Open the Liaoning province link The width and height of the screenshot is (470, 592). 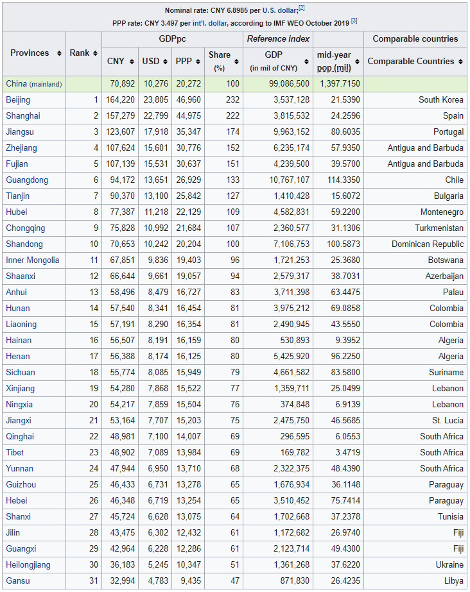tap(21, 325)
